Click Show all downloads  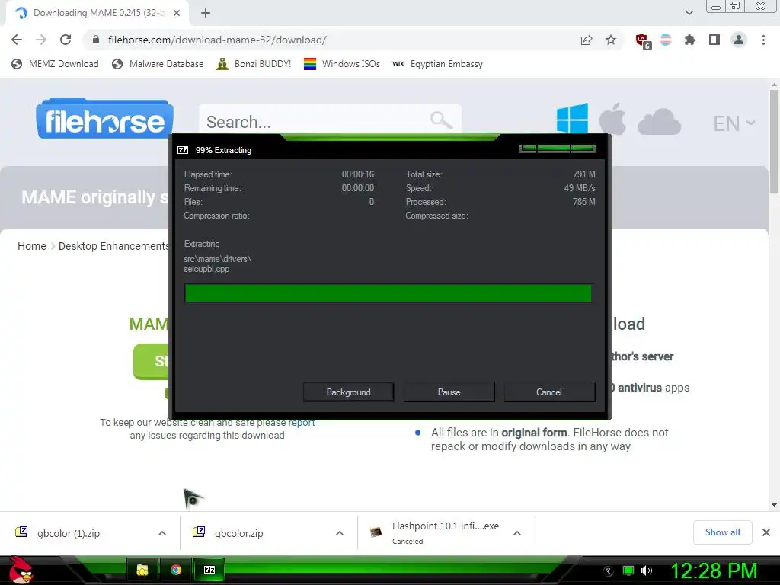(722, 532)
